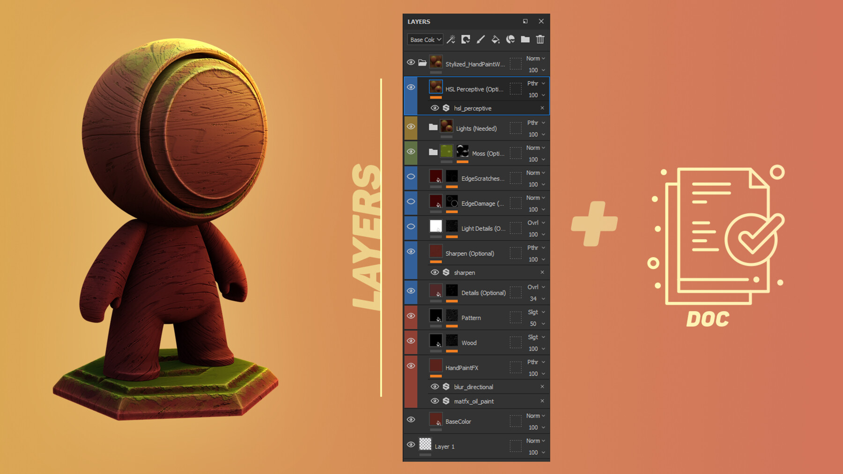Toggle visibility of EdgeScratches layer
The width and height of the screenshot is (843, 474).
[x=411, y=177]
